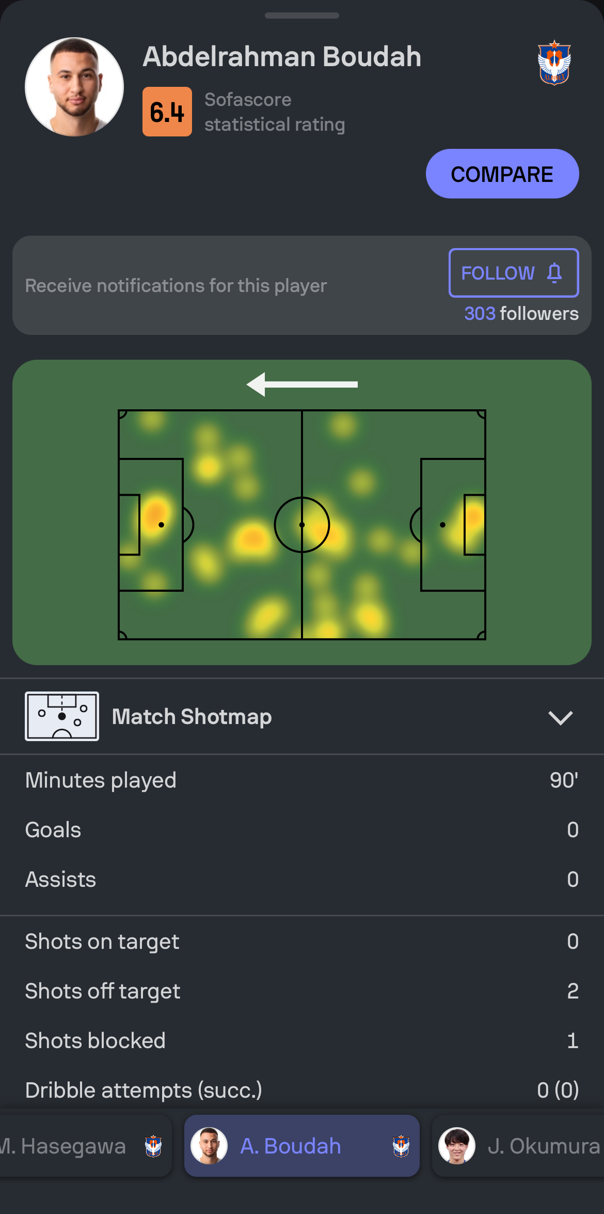Open Abdelrahman Boudah's profile photo
Image resolution: width=604 pixels, height=1214 pixels.
pos(74,87)
